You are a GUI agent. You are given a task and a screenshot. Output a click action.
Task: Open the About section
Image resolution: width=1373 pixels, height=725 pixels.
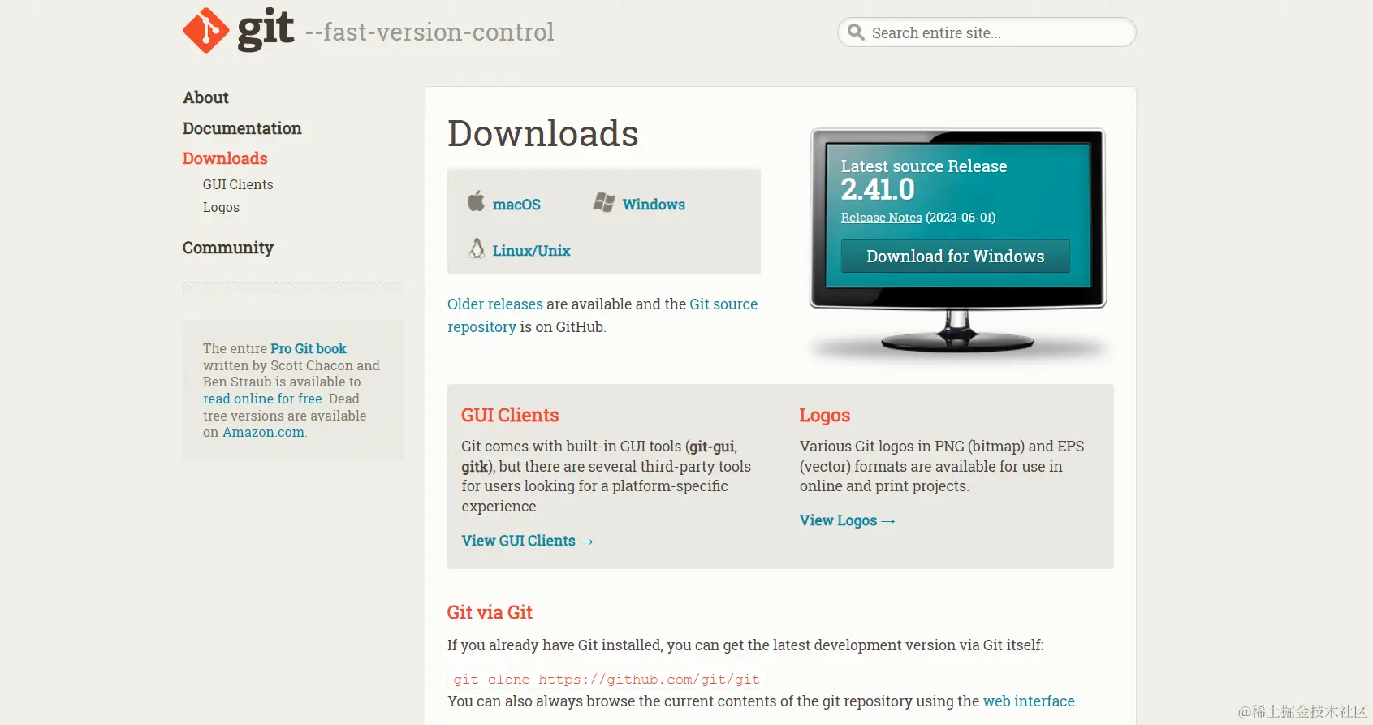point(205,97)
